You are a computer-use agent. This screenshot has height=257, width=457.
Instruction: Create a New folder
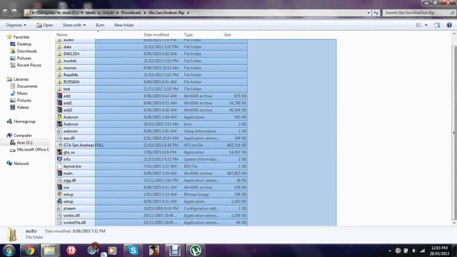click(x=124, y=25)
